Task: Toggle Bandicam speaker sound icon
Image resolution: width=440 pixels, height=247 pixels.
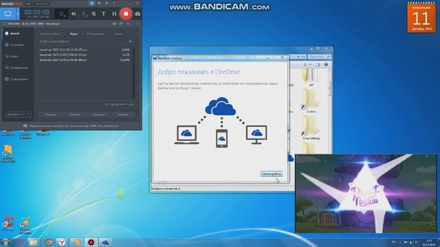Action: (x=74, y=14)
